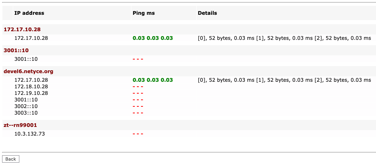Click the failed ping dashes for 172.18.10.28
This screenshot has height=168, width=376.
pos(138,87)
